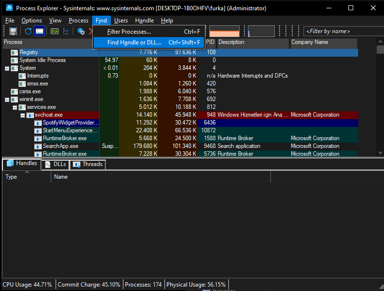The width and height of the screenshot is (384, 291).
Task: Click the process list scrollbar up arrow
Action: 380,42
